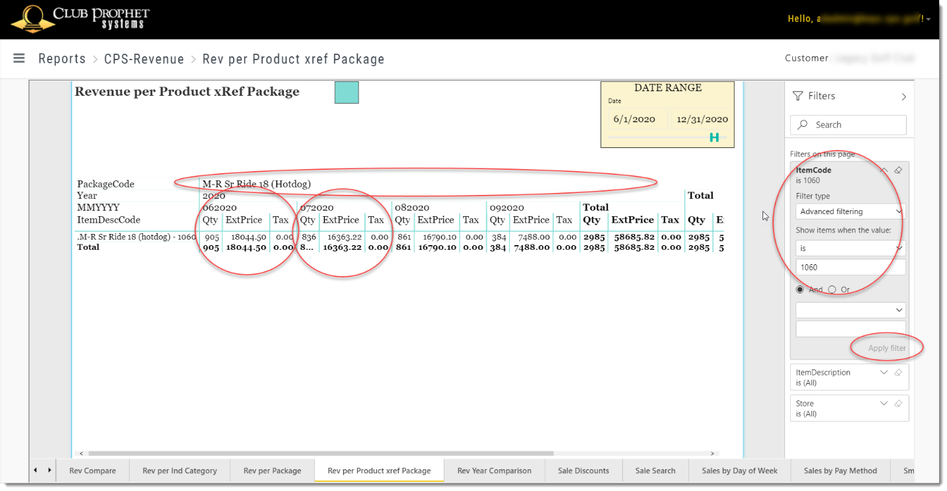Go to the Reports breadcrumb

coord(62,59)
